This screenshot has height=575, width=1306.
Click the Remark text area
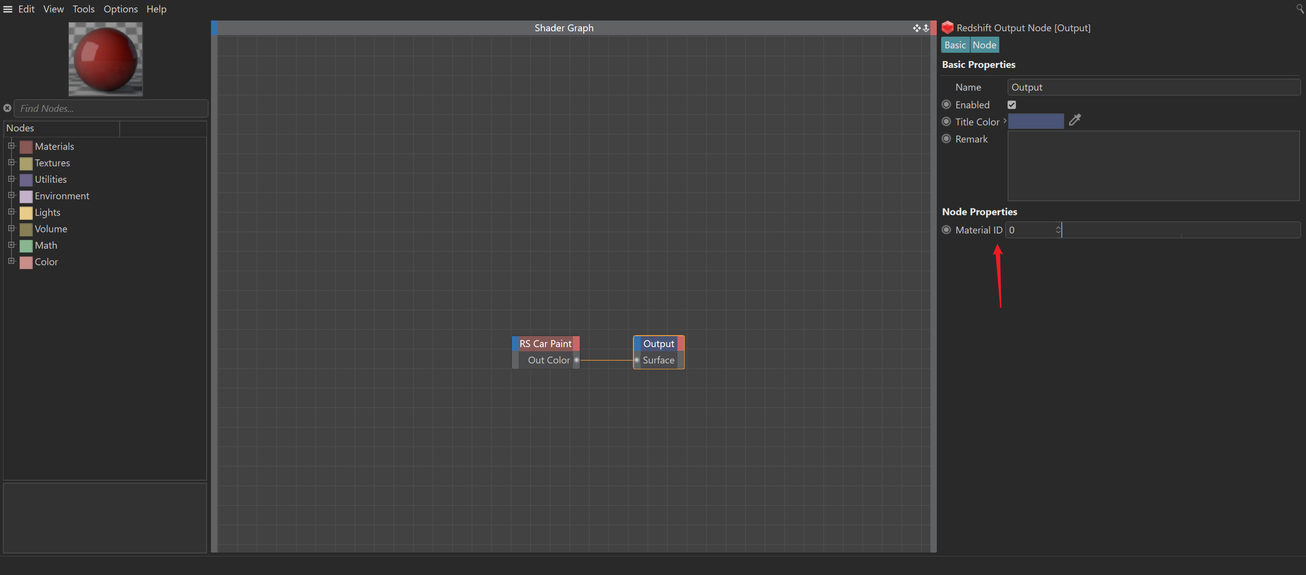(x=1154, y=166)
